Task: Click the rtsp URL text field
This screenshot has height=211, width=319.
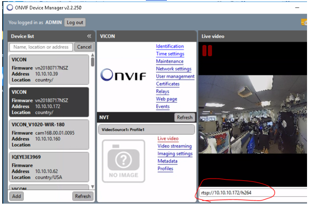Action: point(253,193)
